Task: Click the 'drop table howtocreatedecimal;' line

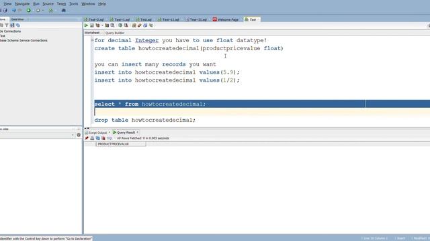Action: point(145,120)
